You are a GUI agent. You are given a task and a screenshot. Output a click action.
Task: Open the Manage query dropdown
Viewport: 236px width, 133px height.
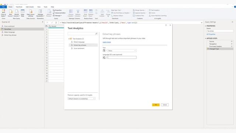pos(57,16)
